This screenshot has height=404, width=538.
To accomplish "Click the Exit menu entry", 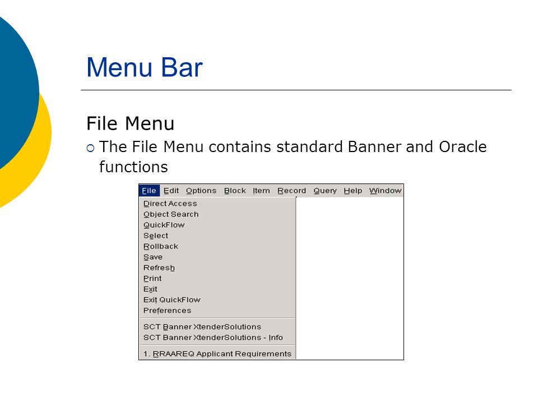I will click(217, 289).
